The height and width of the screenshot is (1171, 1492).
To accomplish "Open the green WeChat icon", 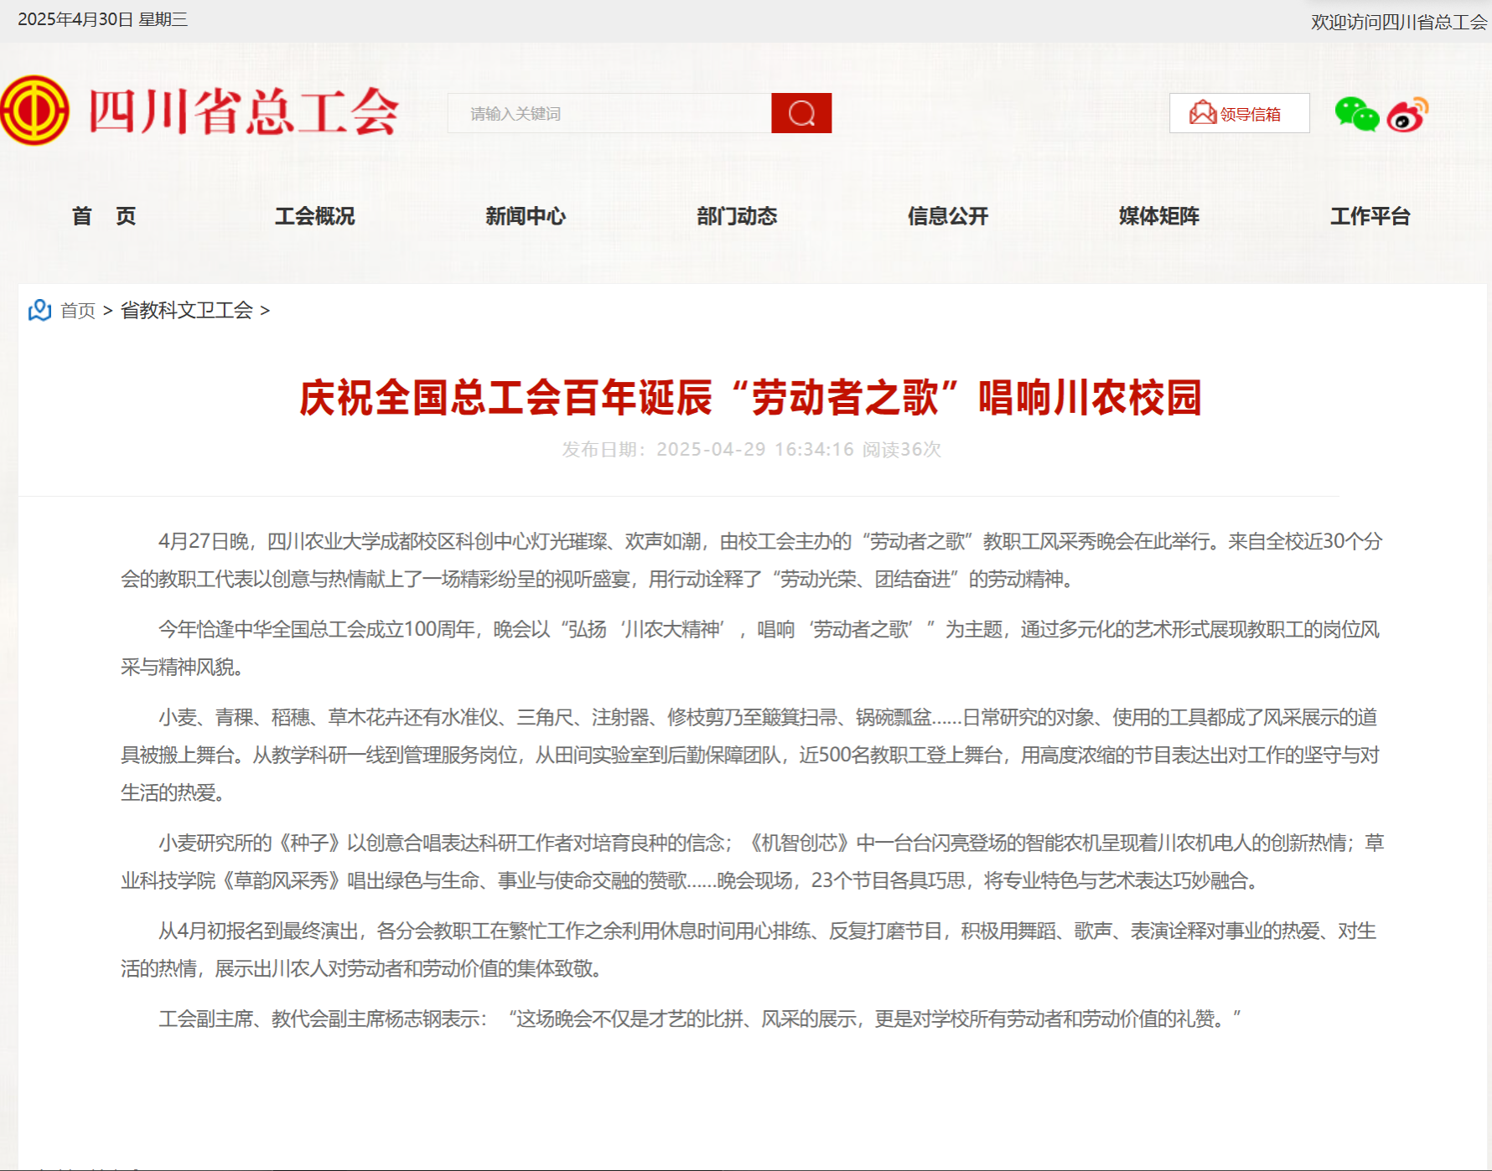I will (x=1356, y=114).
